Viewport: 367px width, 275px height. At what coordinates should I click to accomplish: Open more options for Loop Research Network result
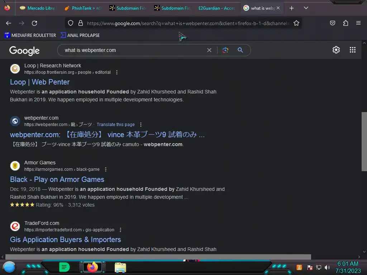click(x=117, y=72)
